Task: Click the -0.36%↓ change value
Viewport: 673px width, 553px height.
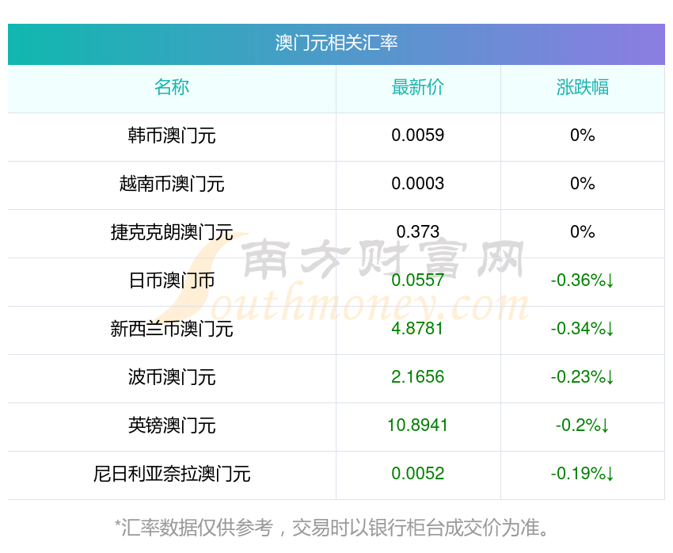Action: coord(583,280)
